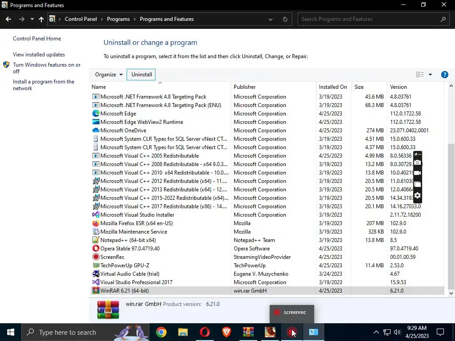Click the TechPowerUp GPU-Z icon

pos(96,266)
